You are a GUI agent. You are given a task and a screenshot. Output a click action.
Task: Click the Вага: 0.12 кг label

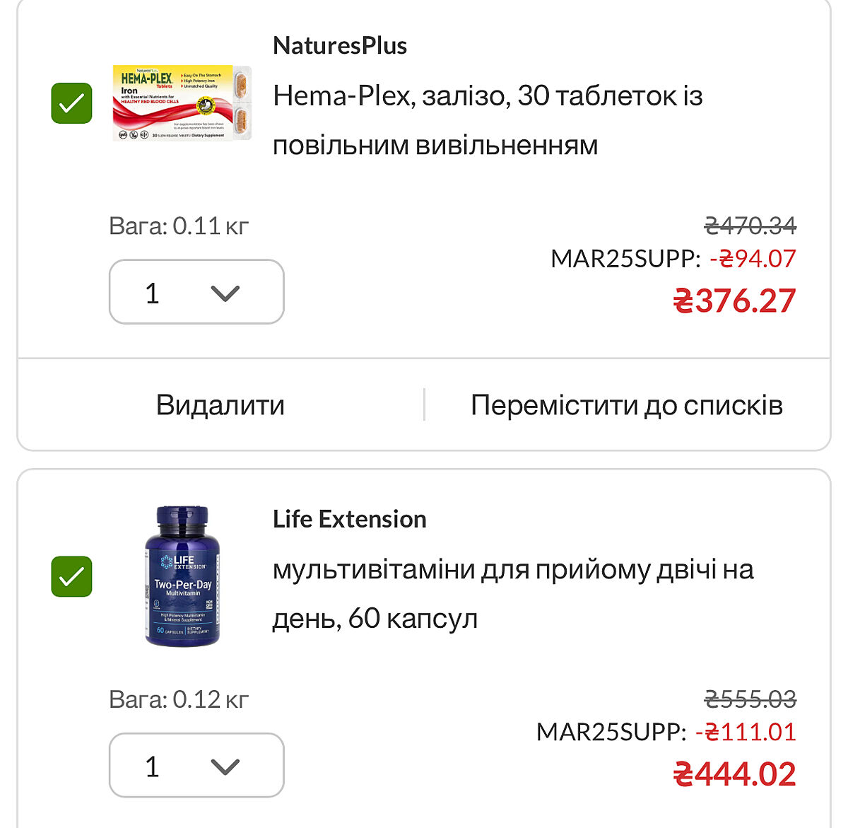click(x=179, y=699)
